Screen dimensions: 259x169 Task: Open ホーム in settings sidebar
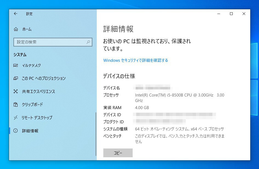[27, 29]
